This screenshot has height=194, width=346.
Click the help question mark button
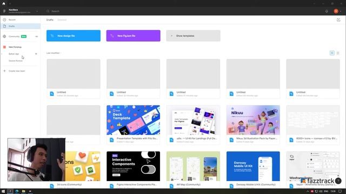point(338,181)
